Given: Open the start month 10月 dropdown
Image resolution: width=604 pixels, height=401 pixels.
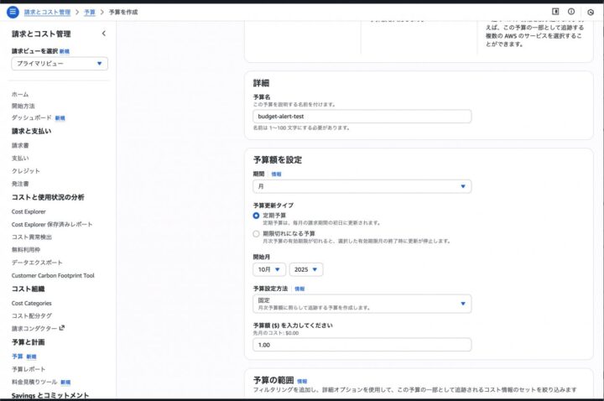Looking at the screenshot, I should click(x=268, y=269).
